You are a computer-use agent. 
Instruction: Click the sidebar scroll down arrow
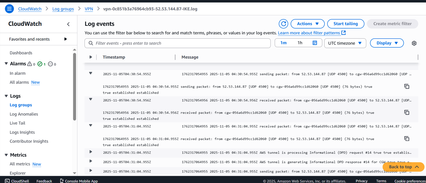pyautogui.click(x=75, y=173)
